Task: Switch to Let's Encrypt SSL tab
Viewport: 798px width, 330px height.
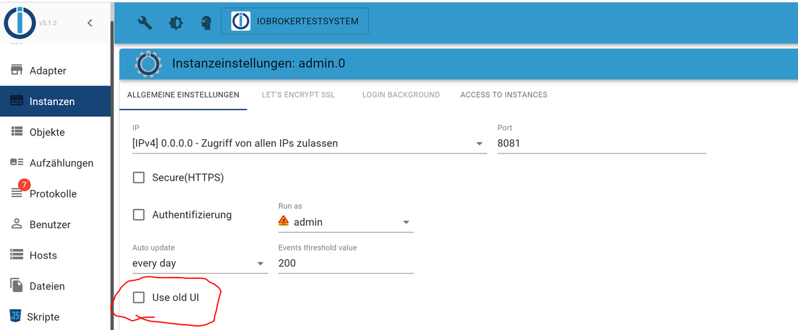Action: pos(299,95)
